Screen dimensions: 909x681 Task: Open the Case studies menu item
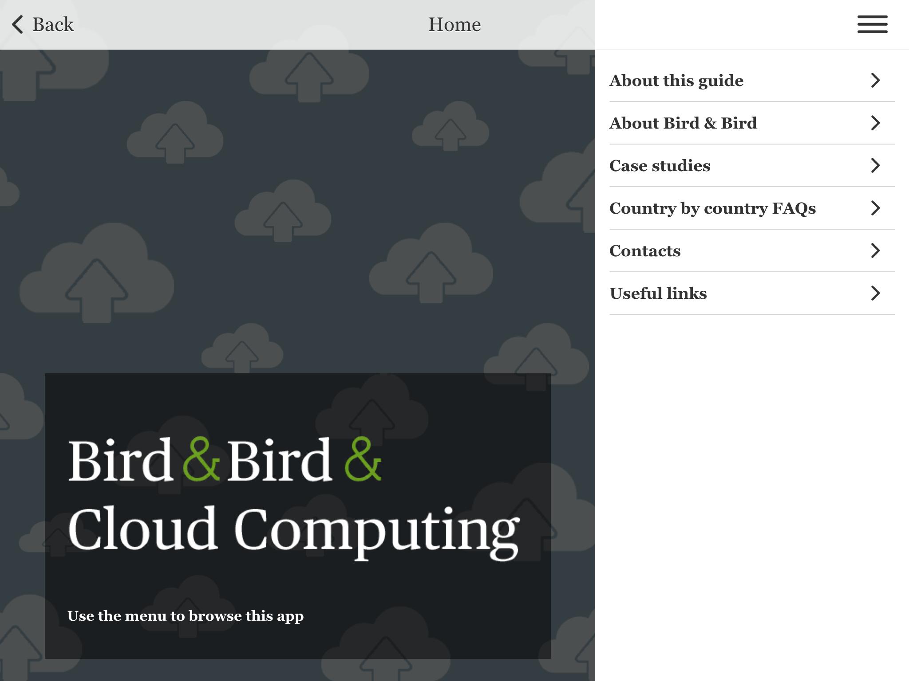point(752,166)
